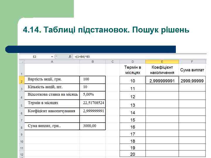Select row 1 header
This screenshot has width=211, height=158.
22,70
